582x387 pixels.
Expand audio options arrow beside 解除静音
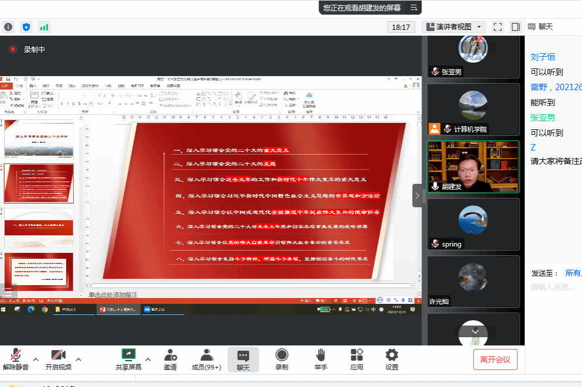point(36,359)
